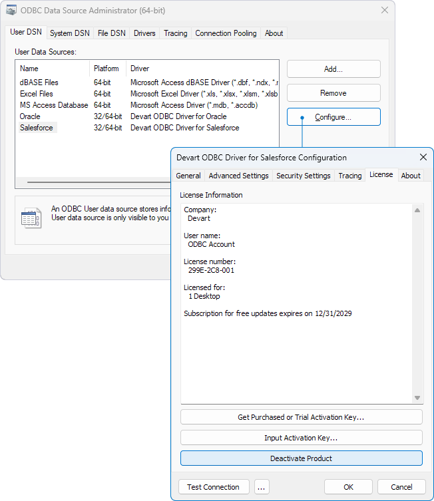Click the subscription expiry date line
Screen dimensions: 434x501
268,313
